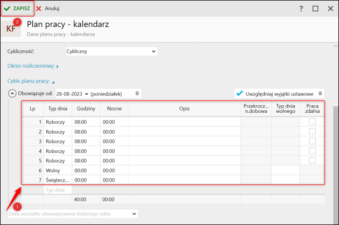Viewport: 339px width, 225px height.
Task: Click Typ dnia wolnego column header
Action: pyautogui.click(x=286, y=108)
